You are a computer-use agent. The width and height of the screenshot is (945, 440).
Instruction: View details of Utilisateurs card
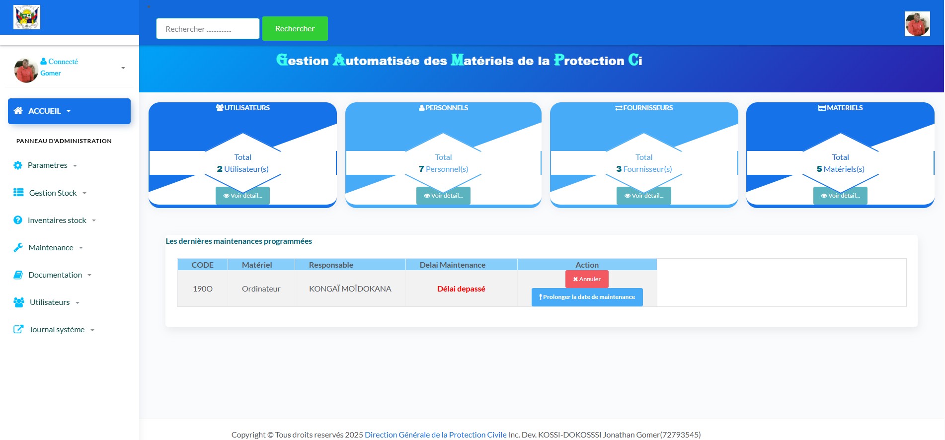click(x=242, y=196)
